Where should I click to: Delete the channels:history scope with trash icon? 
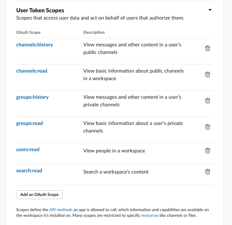click(x=207, y=48)
